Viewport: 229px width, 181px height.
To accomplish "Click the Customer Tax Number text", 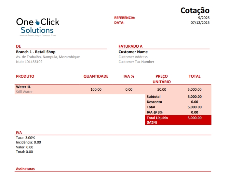I will [136, 62].
